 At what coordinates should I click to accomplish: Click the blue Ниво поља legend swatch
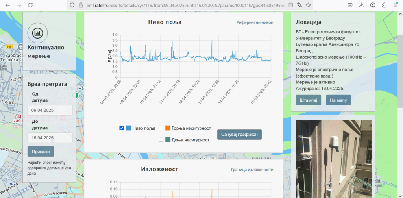[128, 128]
